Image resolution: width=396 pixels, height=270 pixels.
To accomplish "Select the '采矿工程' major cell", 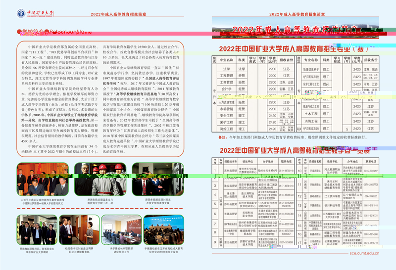I will 227,122.
